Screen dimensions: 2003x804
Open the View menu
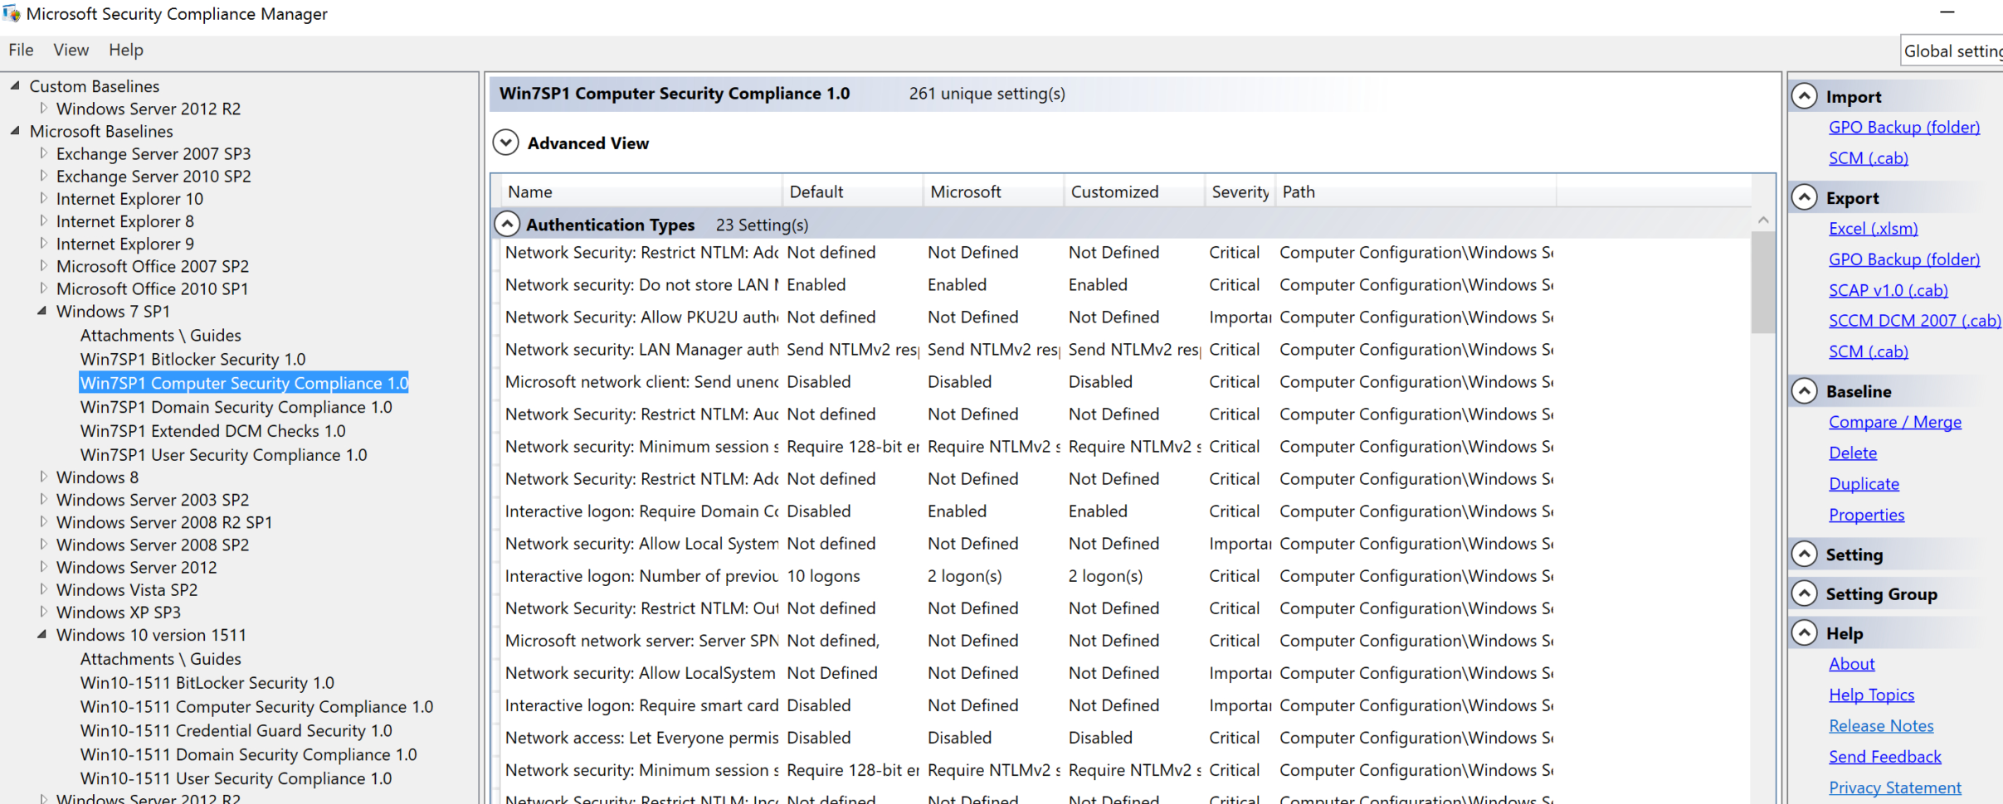[71, 50]
